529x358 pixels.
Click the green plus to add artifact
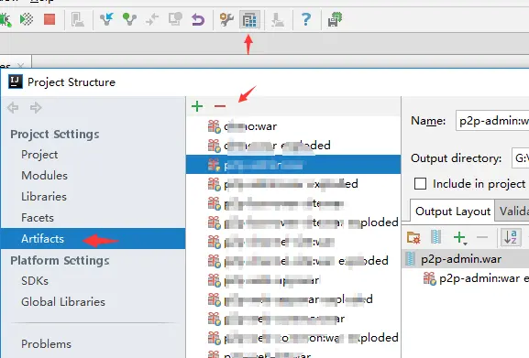(x=197, y=106)
